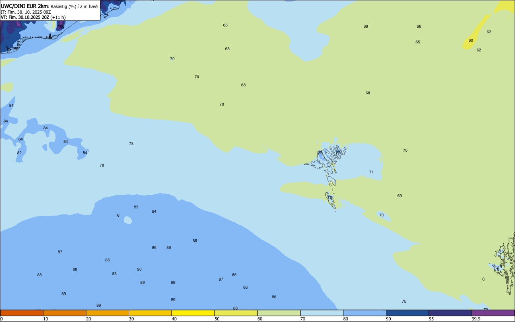Click the '60' value in the yellow patch
The image size is (515, 322).
click(471, 41)
